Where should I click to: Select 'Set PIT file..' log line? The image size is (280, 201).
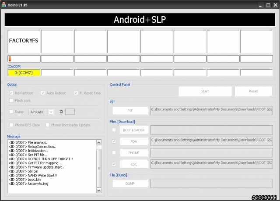28,155
